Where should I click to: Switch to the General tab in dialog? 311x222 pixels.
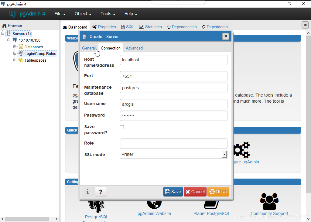[89, 48]
